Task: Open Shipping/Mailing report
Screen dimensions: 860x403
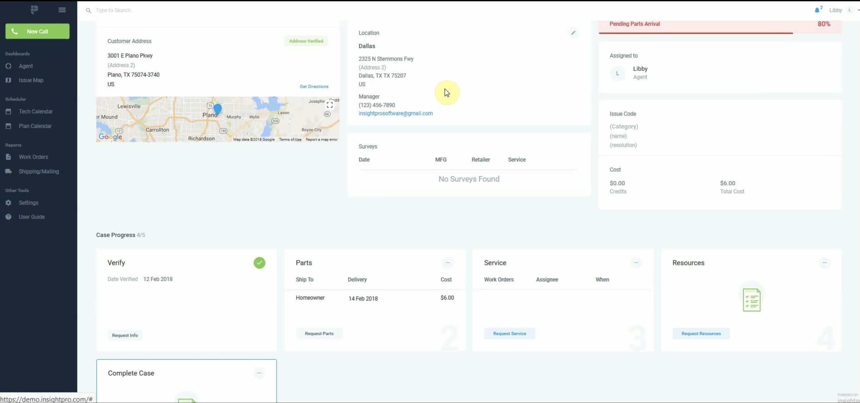Action: [39, 172]
